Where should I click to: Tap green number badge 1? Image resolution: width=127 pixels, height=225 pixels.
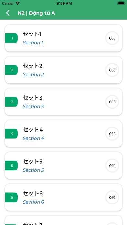(11, 38)
